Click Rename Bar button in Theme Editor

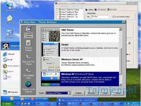pos(91,13)
